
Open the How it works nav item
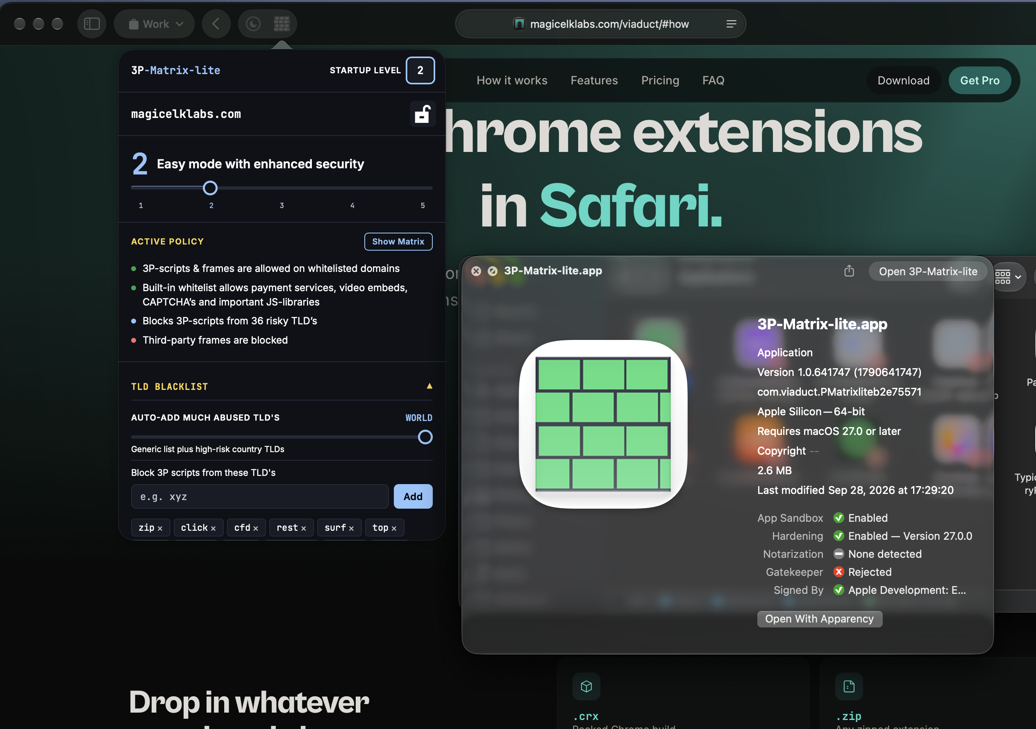pyautogui.click(x=512, y=80)
